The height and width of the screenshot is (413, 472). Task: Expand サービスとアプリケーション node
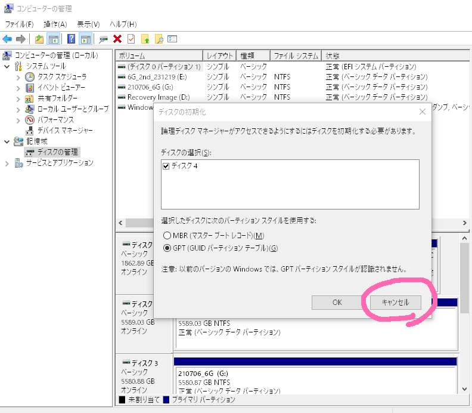tap(7, 164)
